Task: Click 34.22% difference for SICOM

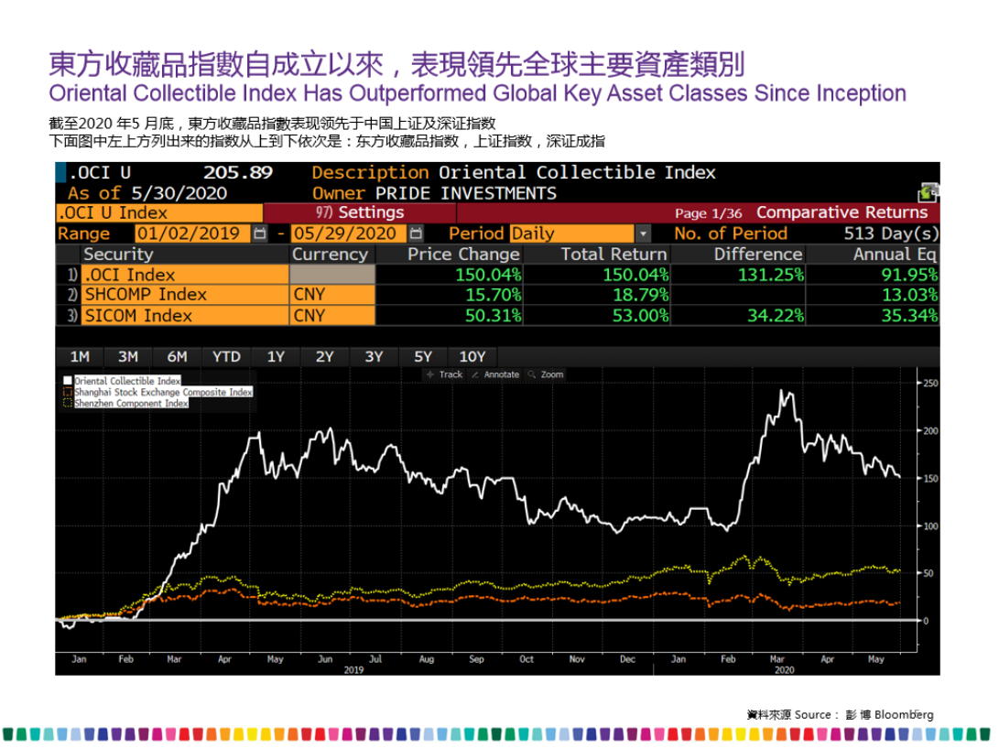Action: 776,315
